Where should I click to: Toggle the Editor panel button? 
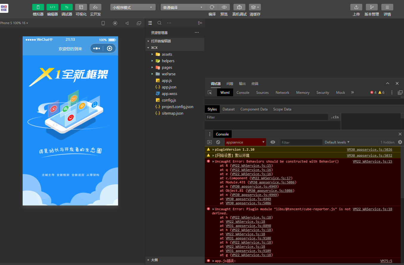[x=52, y=7]
